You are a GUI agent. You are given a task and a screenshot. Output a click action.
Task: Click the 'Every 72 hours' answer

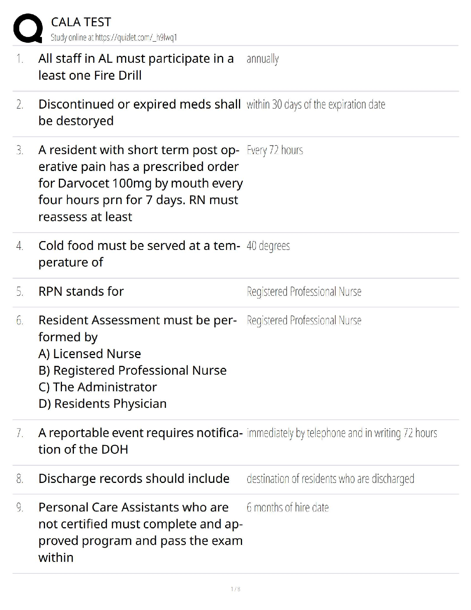[275, 150]
